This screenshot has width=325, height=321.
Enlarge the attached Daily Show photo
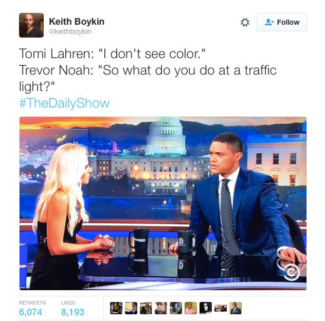pyautogui.click(x=163, y=203)
